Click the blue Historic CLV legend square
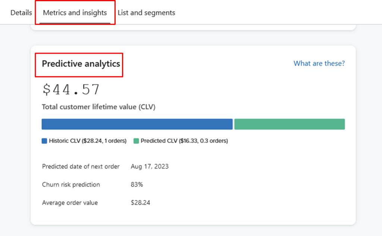Image resolution: width=382 pixels, height=236 pixels. pyautogui.click(x=44, y=141)
